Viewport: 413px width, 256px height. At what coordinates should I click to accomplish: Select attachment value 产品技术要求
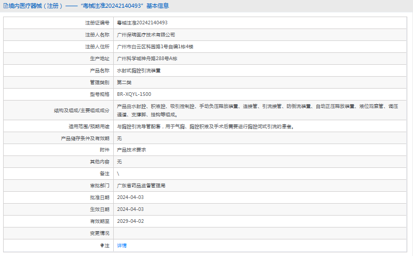(x=131, y=150)
